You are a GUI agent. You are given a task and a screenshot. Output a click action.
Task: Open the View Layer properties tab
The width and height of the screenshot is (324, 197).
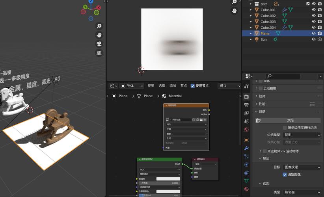pos(246,113)
